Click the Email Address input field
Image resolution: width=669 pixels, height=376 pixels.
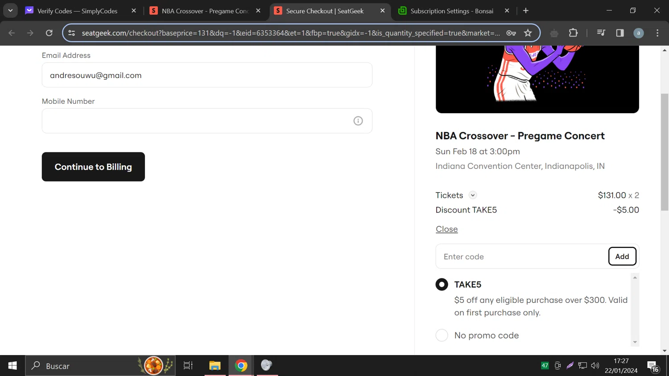click(207, 75)
